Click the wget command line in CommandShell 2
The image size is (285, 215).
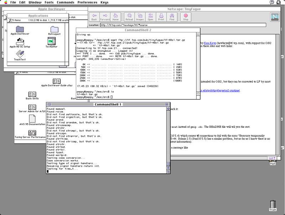tap(131, 40)
